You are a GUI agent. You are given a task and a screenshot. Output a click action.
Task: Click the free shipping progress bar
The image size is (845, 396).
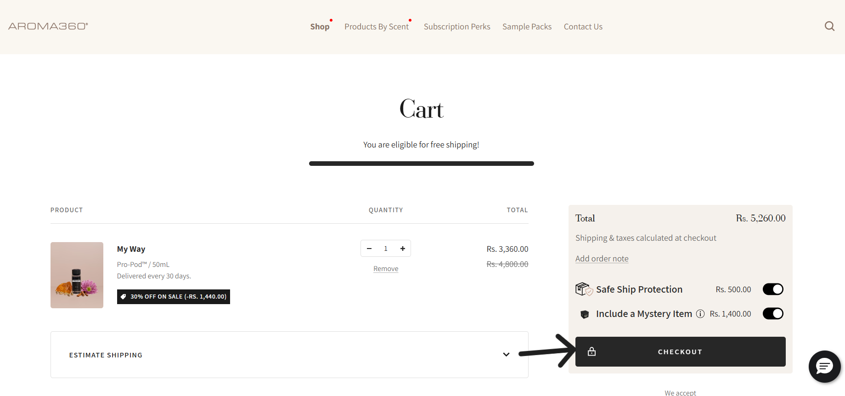coord(421,164)
